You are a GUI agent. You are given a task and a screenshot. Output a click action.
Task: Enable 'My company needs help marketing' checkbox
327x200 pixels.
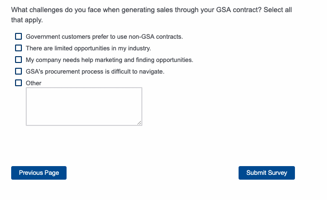18,60
